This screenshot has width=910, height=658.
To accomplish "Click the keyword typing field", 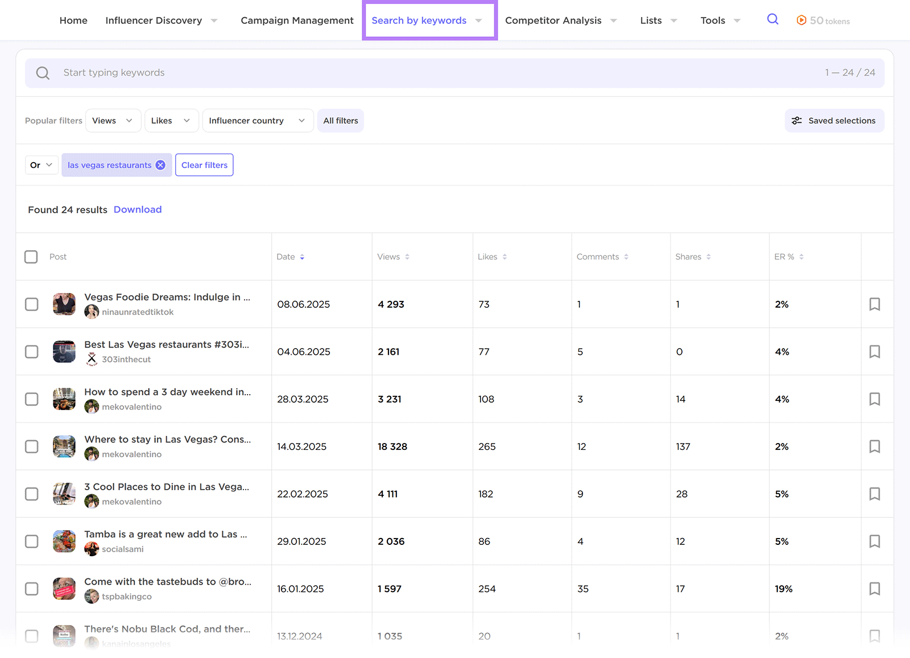I will click(x=227, y=73).
